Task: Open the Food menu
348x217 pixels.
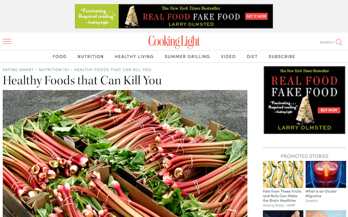Action: (x=60, y=56)
